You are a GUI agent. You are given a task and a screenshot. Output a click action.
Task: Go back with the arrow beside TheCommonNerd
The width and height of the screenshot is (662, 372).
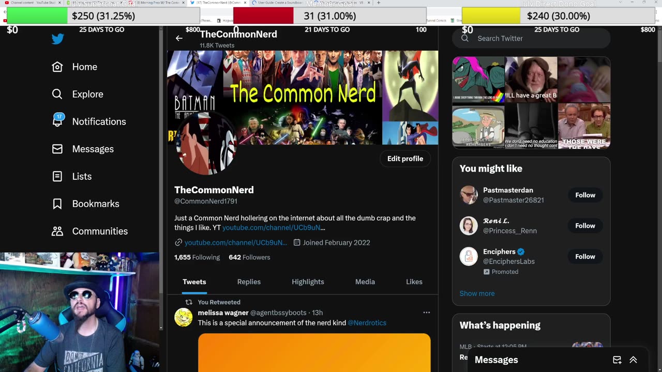pyautogui.click(x=179, y=38)
